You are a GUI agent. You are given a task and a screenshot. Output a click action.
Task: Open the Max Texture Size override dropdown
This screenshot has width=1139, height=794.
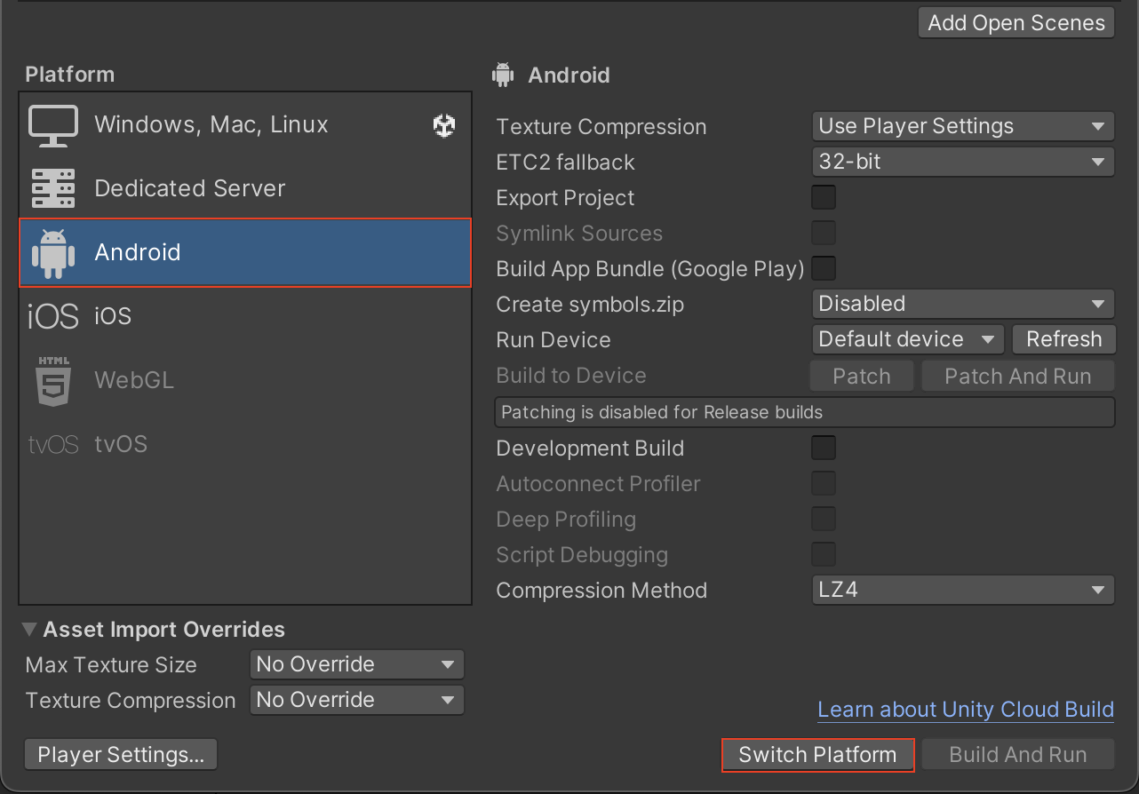click(357, 664)
